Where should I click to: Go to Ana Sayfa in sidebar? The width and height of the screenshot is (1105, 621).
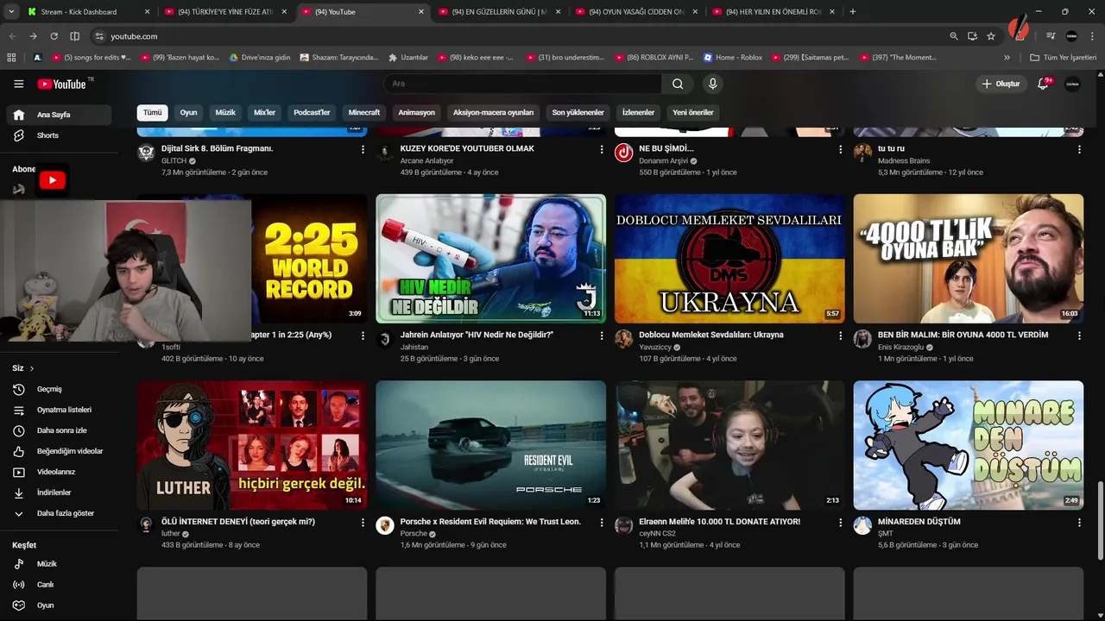tap(59, 115)
